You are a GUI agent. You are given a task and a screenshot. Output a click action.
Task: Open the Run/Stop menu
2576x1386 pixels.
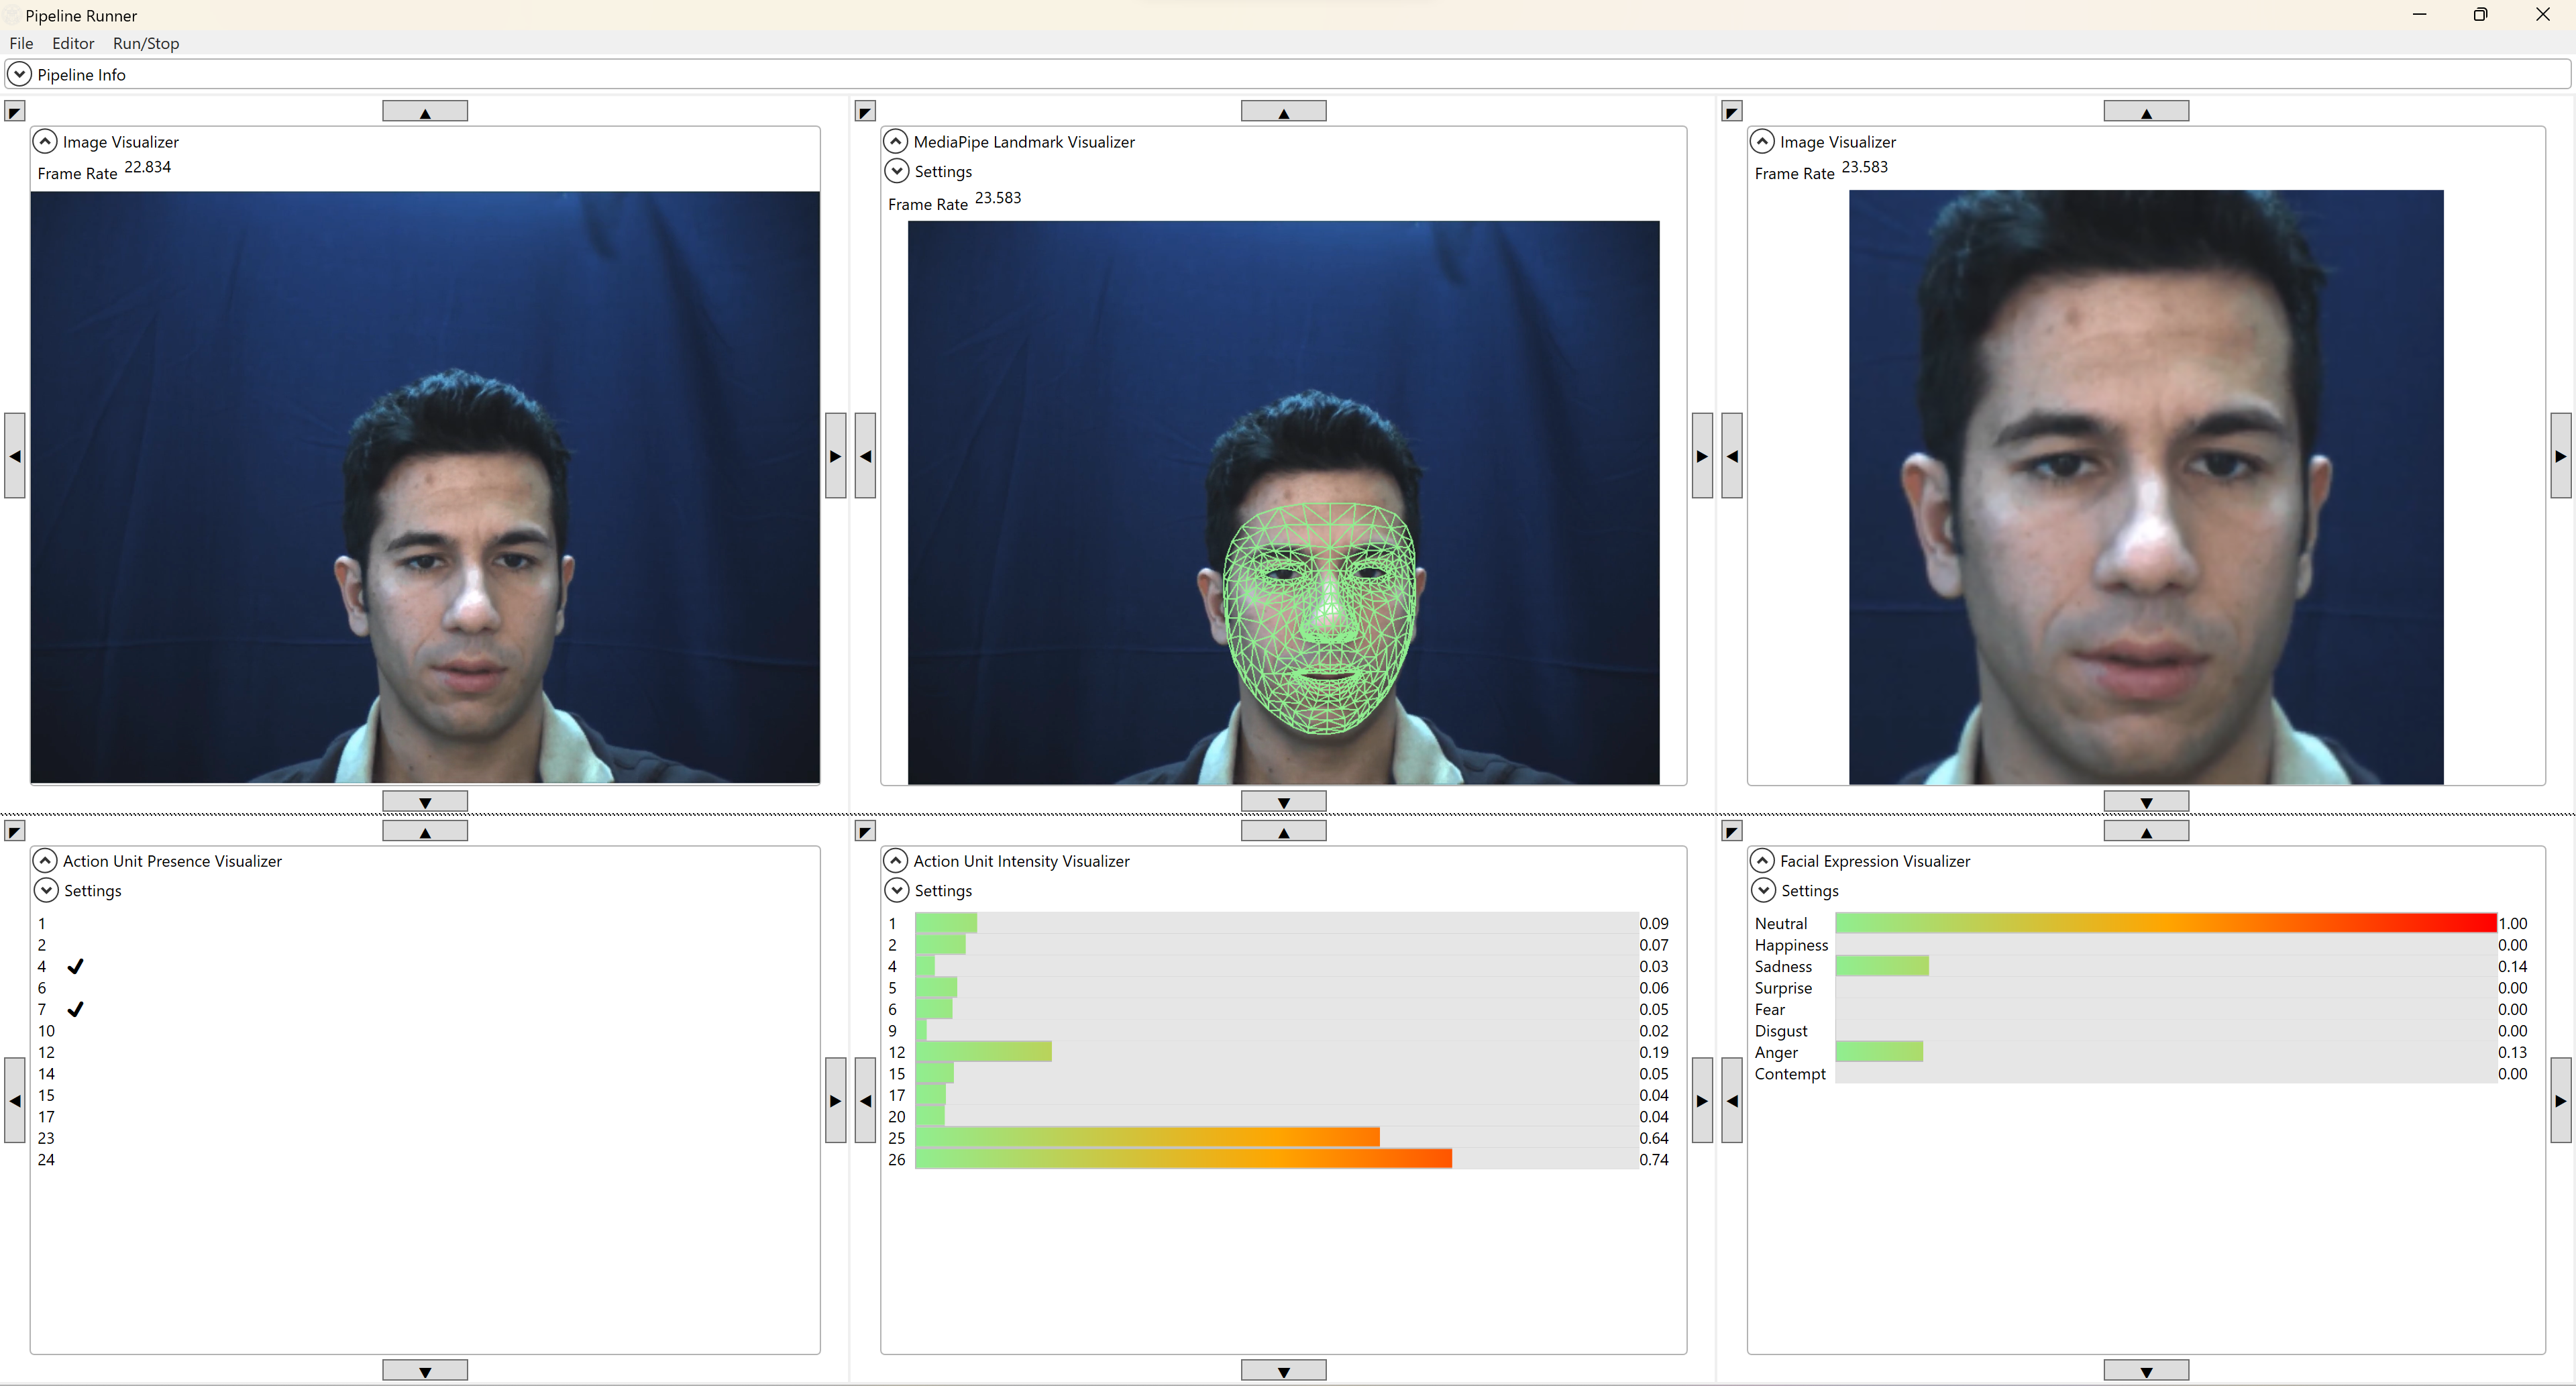[x=146, y=43]
